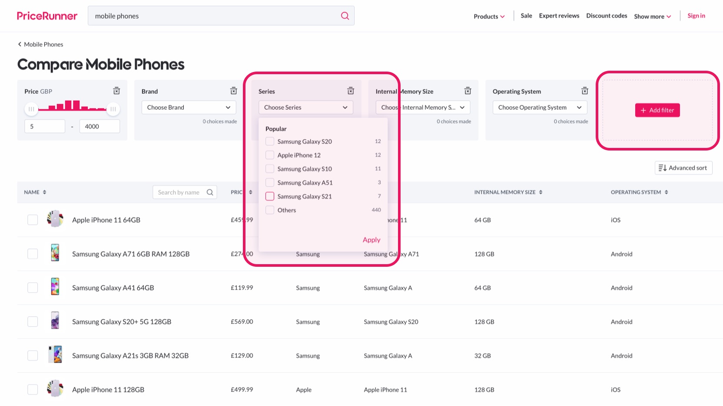Select Samsung Galaxy S20+ 5G row checkbox
The width and height of the screenshot is (723, 406).
(x=33, y=321)
